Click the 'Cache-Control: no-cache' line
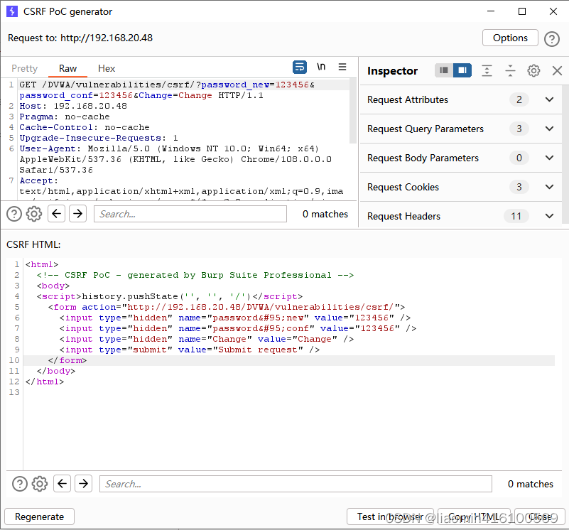The image size is (569, 530). (85, 127)
